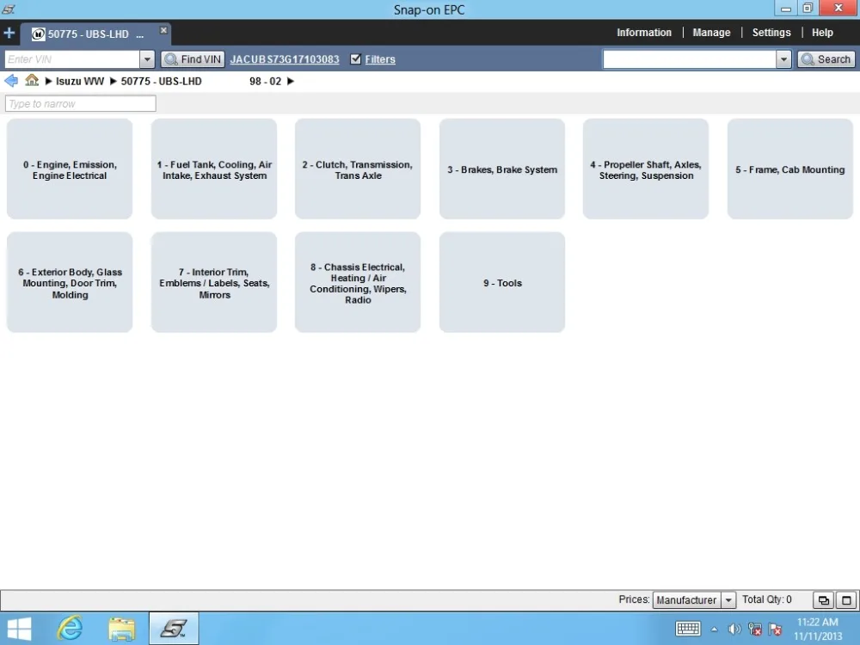Screen dimensions: 860x645
Task: Open the Help menu
Action: point(822,33)
